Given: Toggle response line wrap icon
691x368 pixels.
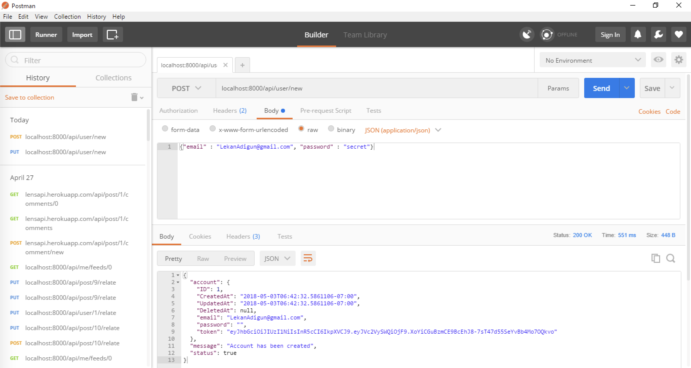Looking at the screenshot, I should point(308,259).
